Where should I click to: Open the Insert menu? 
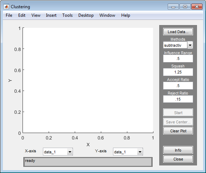pos(51,15)
